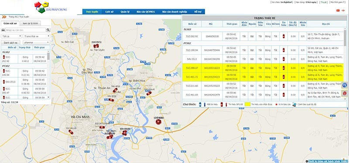The width and height of the screenshot is (349, 163).
Task: Open the phanmai group dropdown
Action: 37,42
